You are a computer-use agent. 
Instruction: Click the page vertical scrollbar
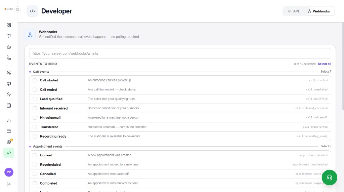point(343,66)
